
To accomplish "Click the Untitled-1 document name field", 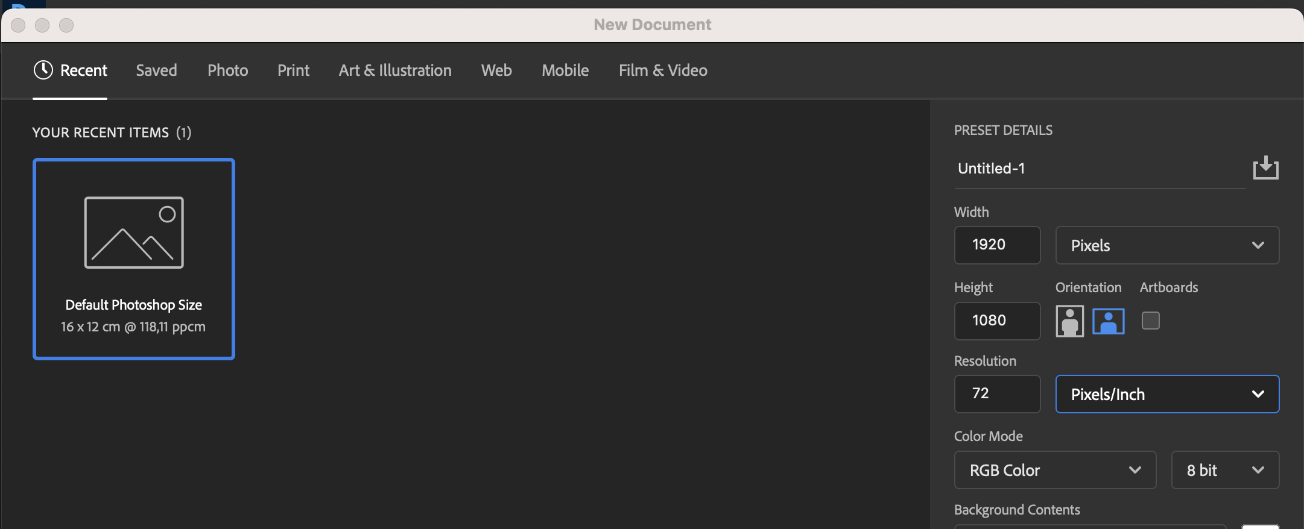I will click(x=1100, y=168).
